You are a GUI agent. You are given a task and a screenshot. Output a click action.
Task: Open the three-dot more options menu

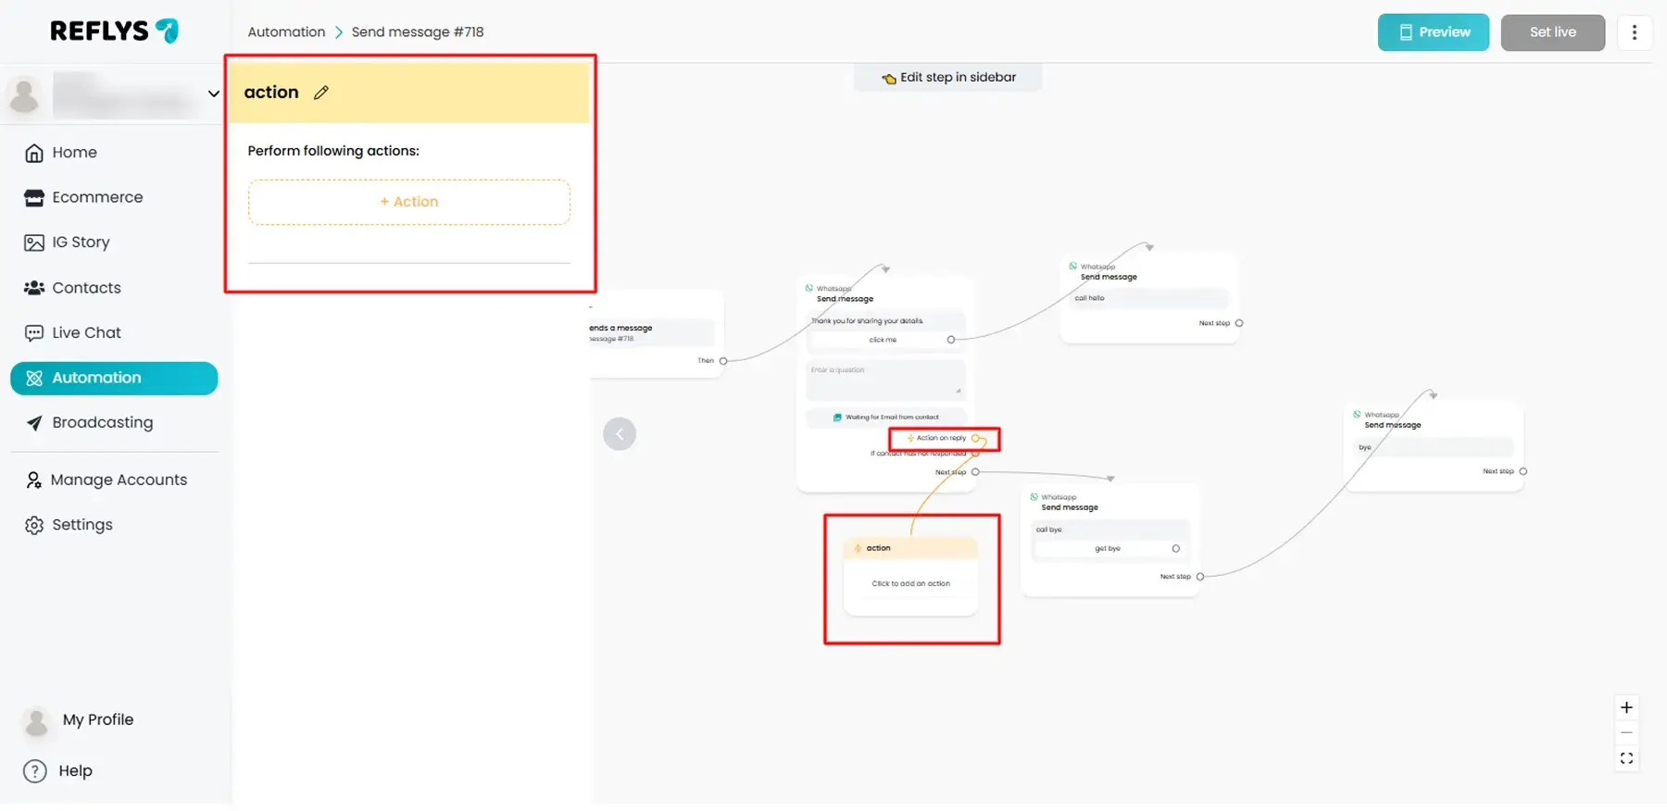(x=1634, y=32)
